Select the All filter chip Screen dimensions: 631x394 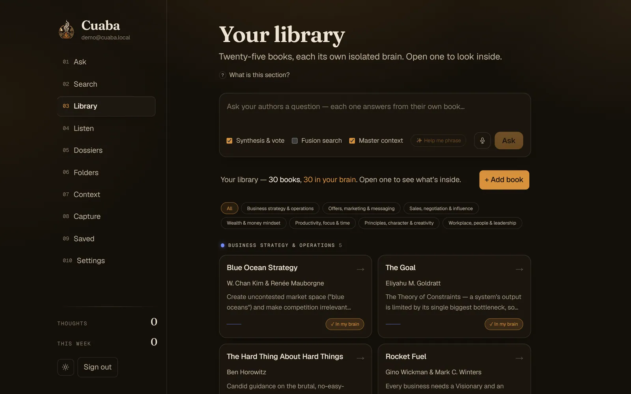229,208
